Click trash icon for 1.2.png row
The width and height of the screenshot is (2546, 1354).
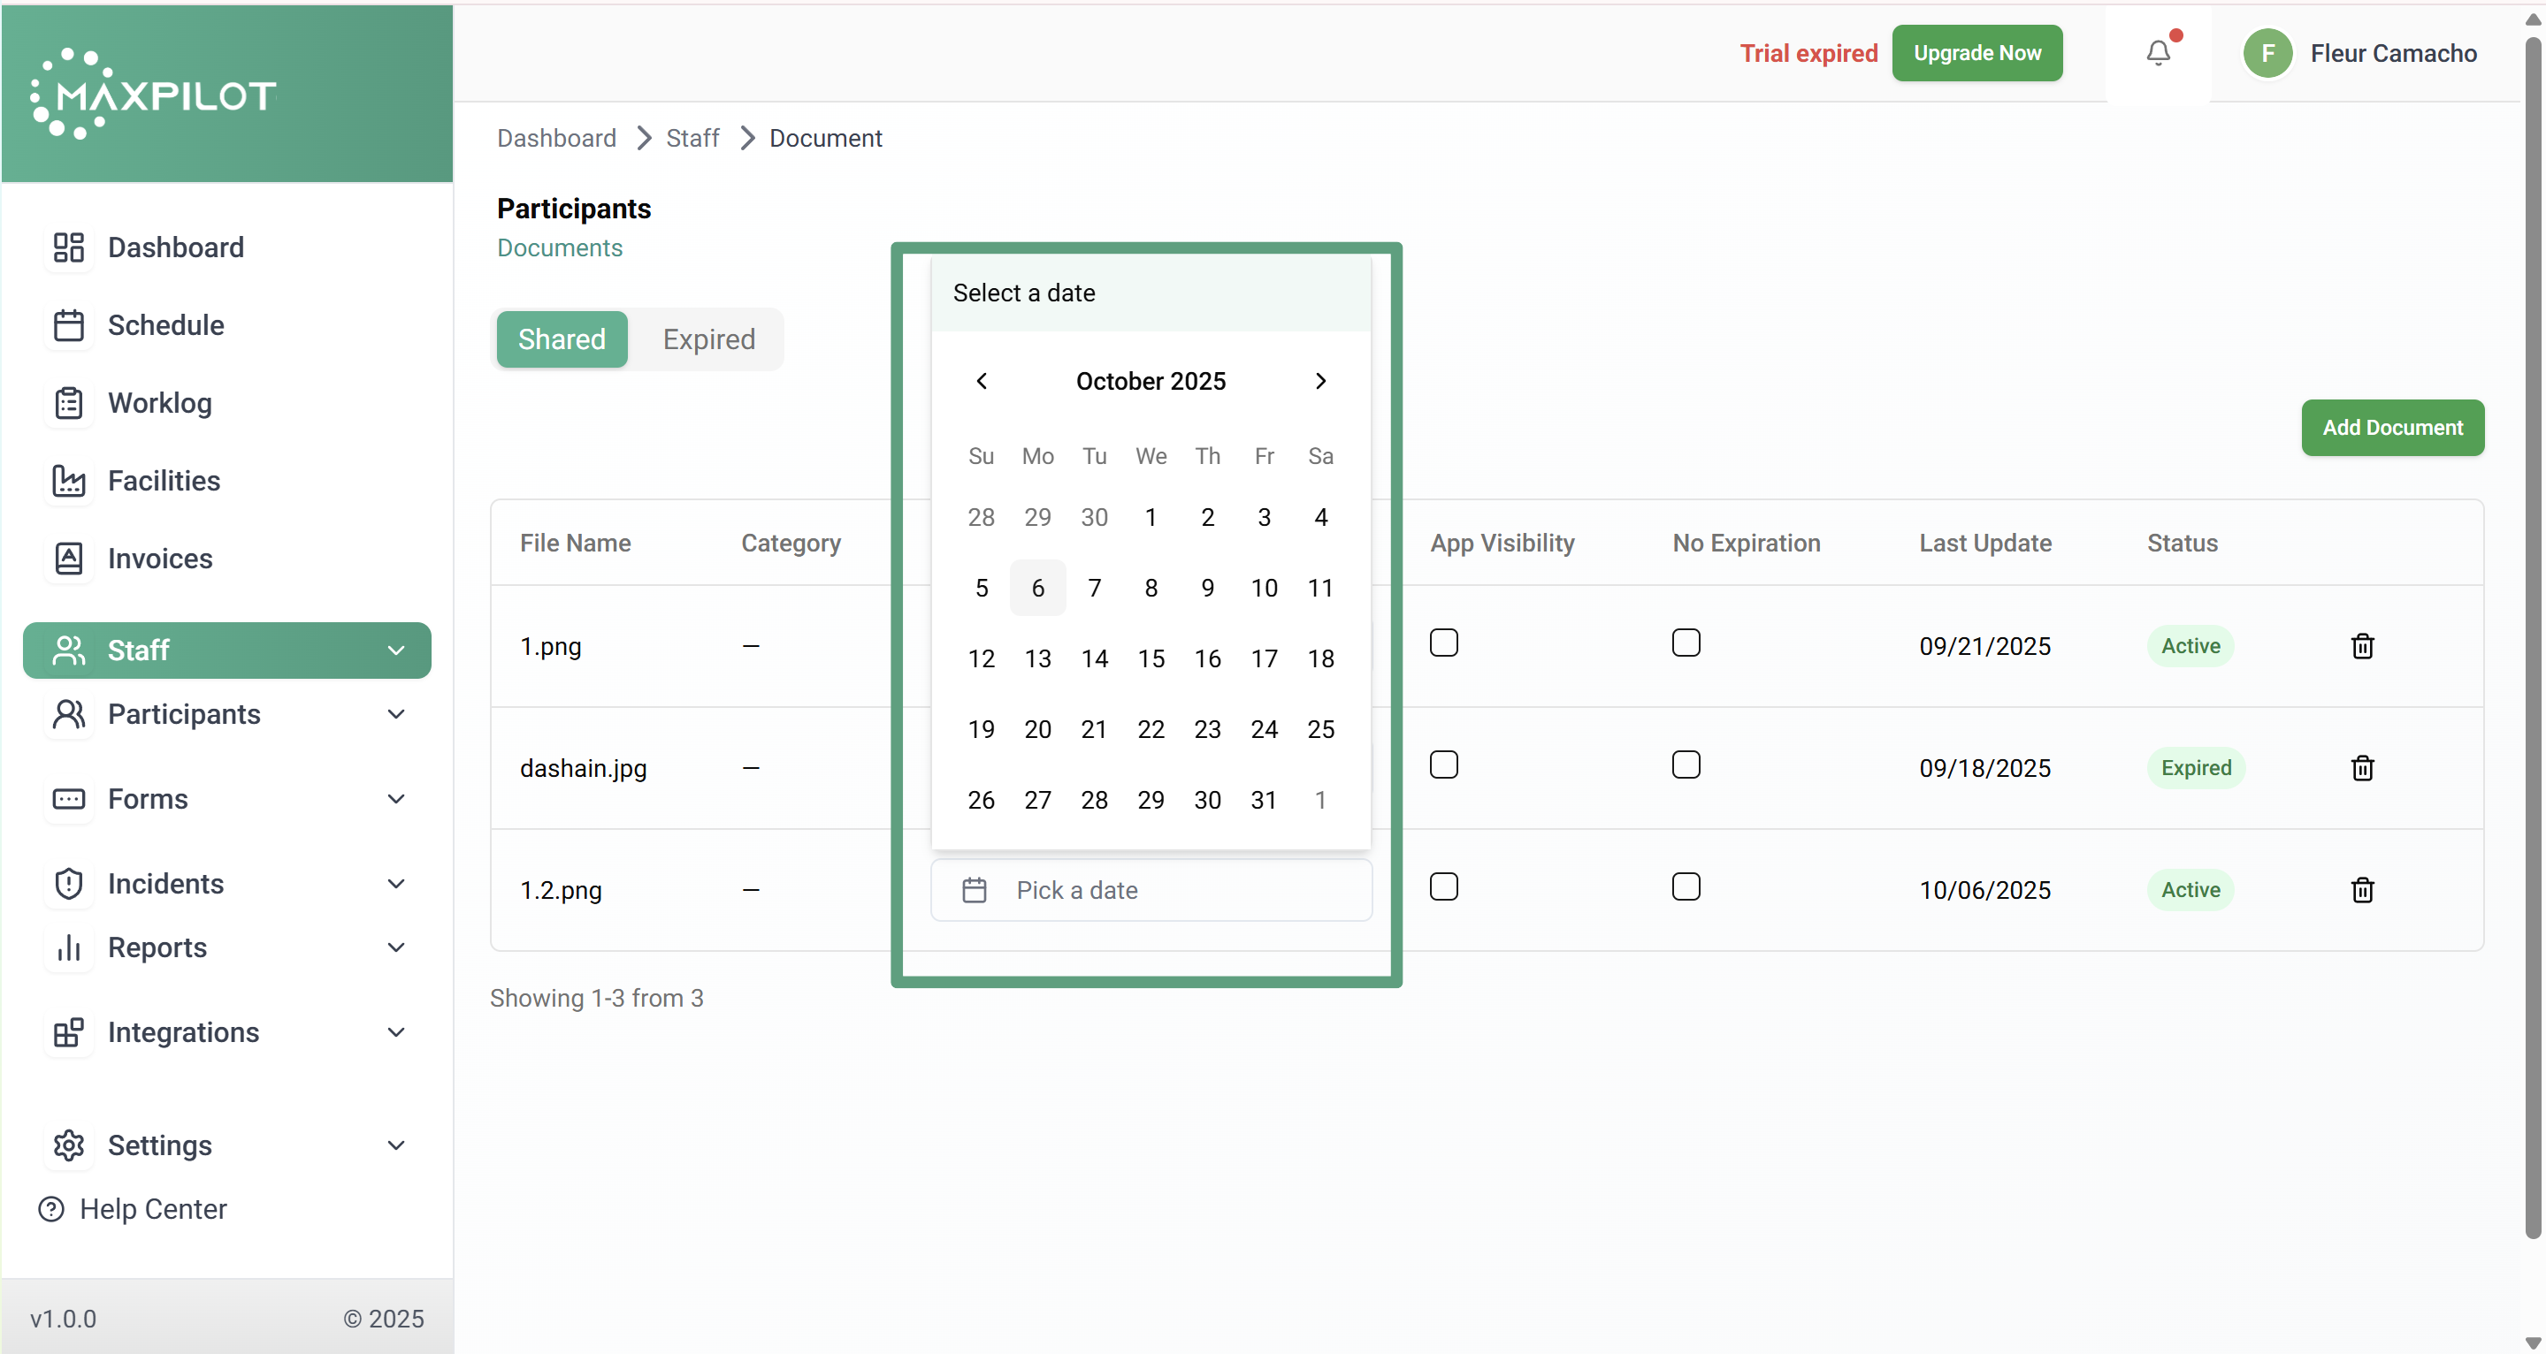(2361, 890)
